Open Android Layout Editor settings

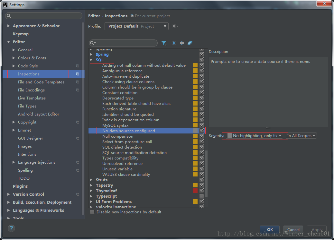pos(39,114)
